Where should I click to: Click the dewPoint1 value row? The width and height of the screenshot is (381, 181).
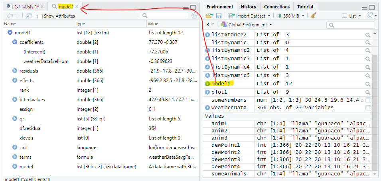[288, 145]
